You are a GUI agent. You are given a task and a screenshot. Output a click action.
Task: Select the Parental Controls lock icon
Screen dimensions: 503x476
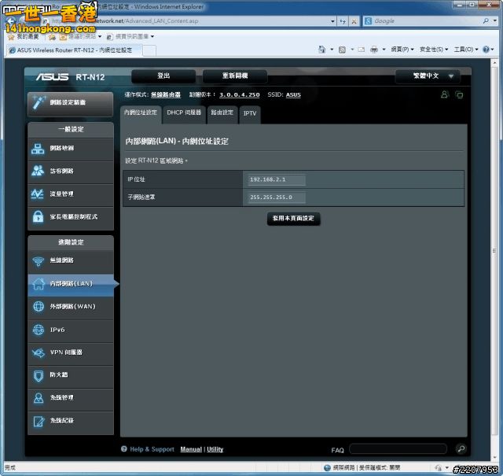(38, 216)
